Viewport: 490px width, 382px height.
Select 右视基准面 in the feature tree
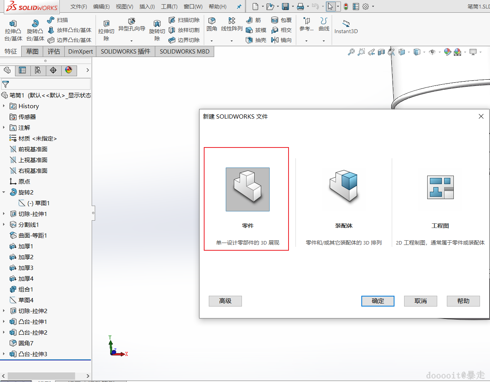pyautogui.click(x=29, y=171)
